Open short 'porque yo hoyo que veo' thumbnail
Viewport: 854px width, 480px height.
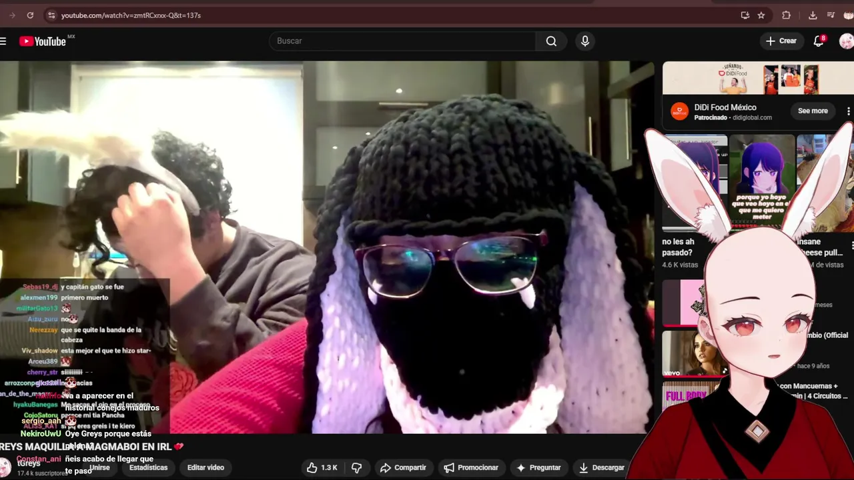pyautogui.click(x=761, y=181)
